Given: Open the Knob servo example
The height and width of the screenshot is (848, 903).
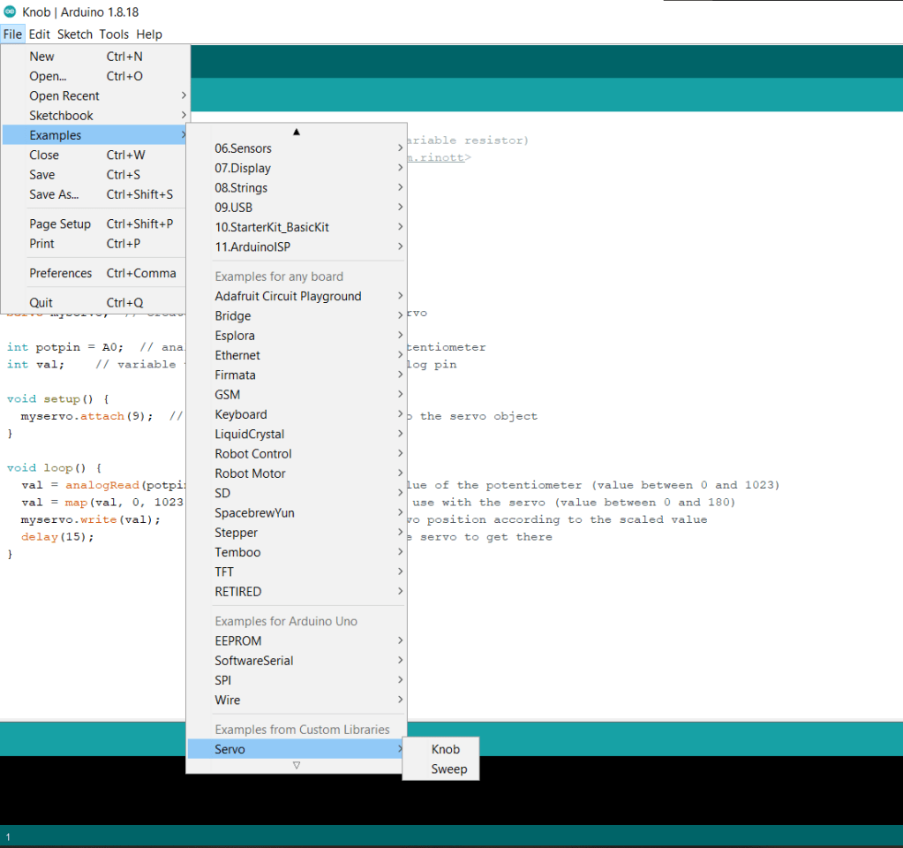Looking at the screenshot, I should (x=445, y=749).
